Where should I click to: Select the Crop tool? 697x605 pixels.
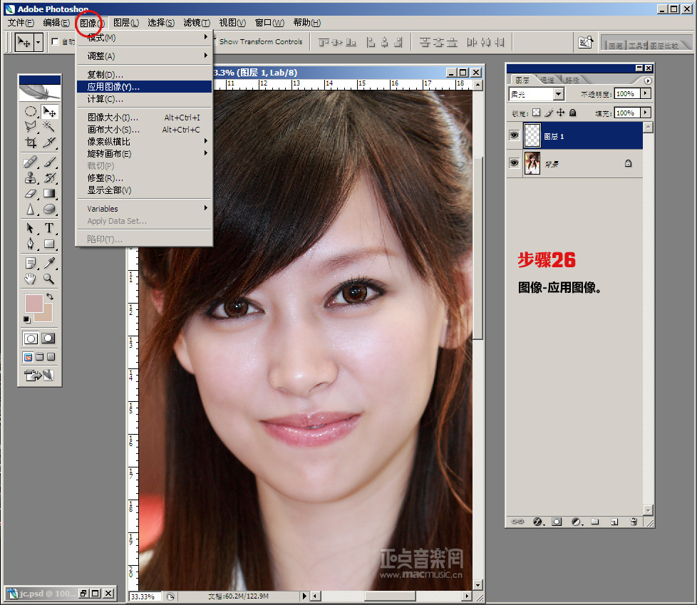(x=31, y=143)
